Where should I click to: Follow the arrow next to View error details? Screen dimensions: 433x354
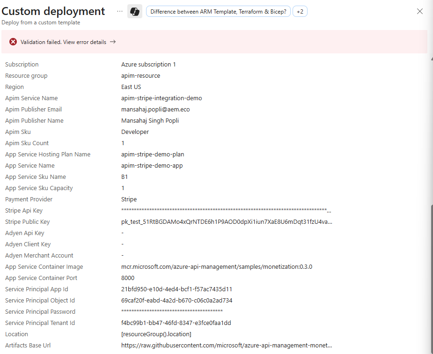[x=113, y=42]
